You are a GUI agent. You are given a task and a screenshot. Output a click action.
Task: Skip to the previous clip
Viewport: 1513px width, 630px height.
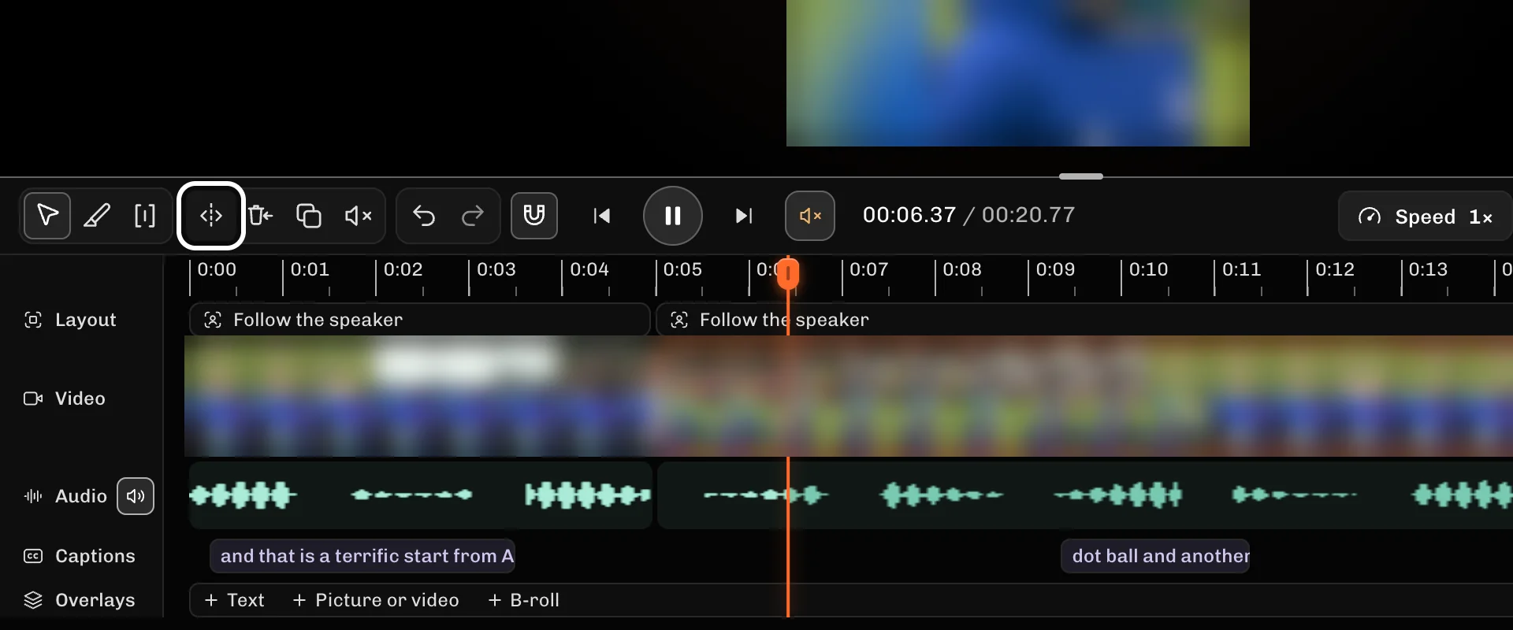[x=602, y=216]
